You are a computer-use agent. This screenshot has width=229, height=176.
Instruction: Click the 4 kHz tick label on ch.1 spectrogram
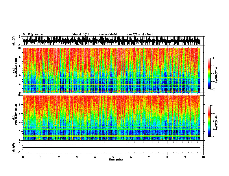[20, 75]
